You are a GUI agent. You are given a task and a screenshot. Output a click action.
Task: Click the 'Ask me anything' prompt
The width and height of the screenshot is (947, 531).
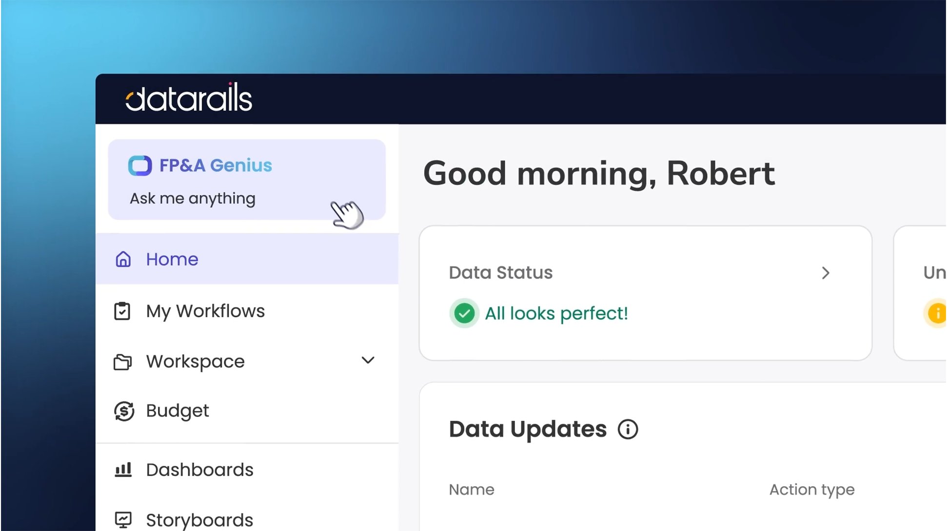(x=193, y=198)
